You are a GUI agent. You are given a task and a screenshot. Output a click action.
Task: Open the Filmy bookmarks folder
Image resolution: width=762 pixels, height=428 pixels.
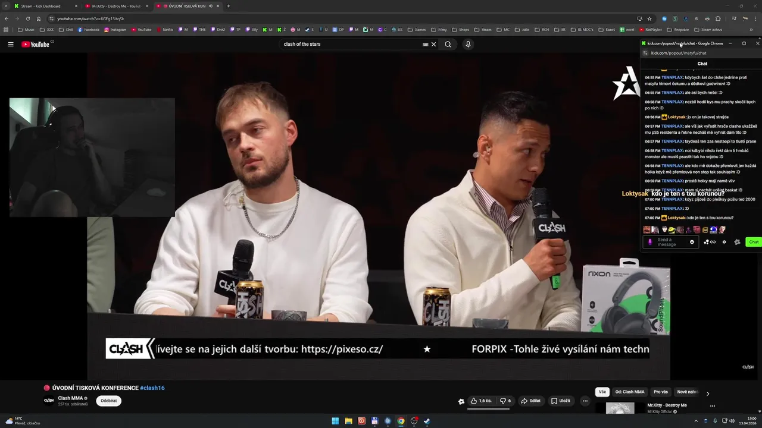[x=439, y=29]
